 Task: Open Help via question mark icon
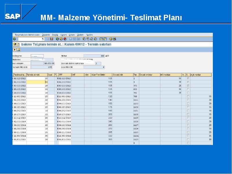[111, 39]
